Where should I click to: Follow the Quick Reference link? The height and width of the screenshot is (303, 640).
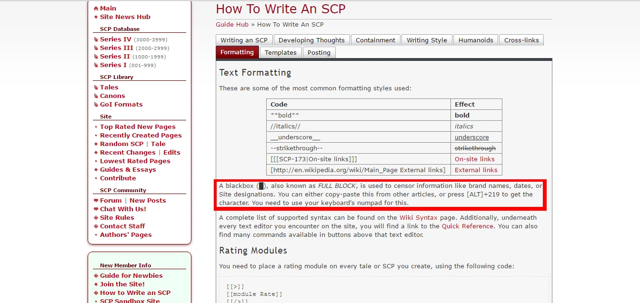(467, 226)
